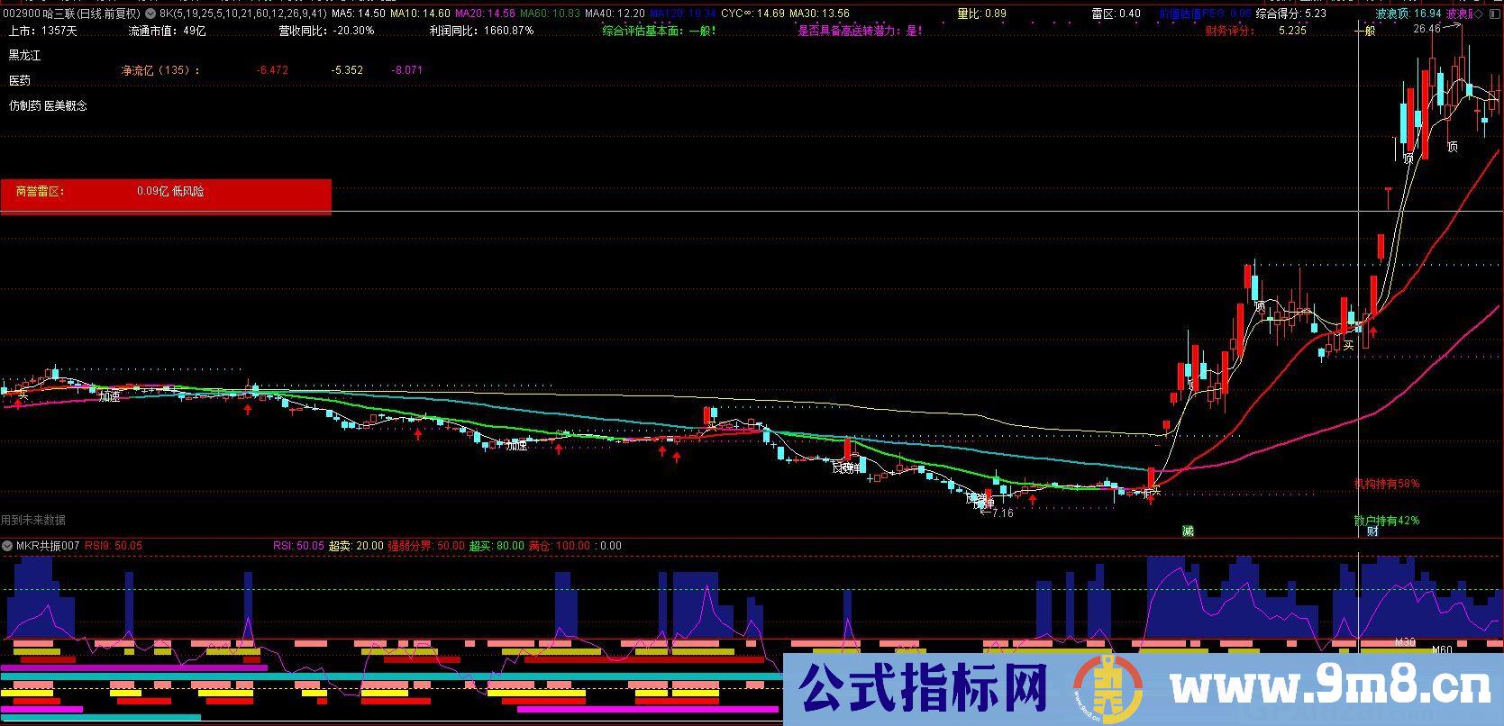Click the -8.071 net flow value
This screenshot has height=726, width=1504.
[x=406, y=70]
